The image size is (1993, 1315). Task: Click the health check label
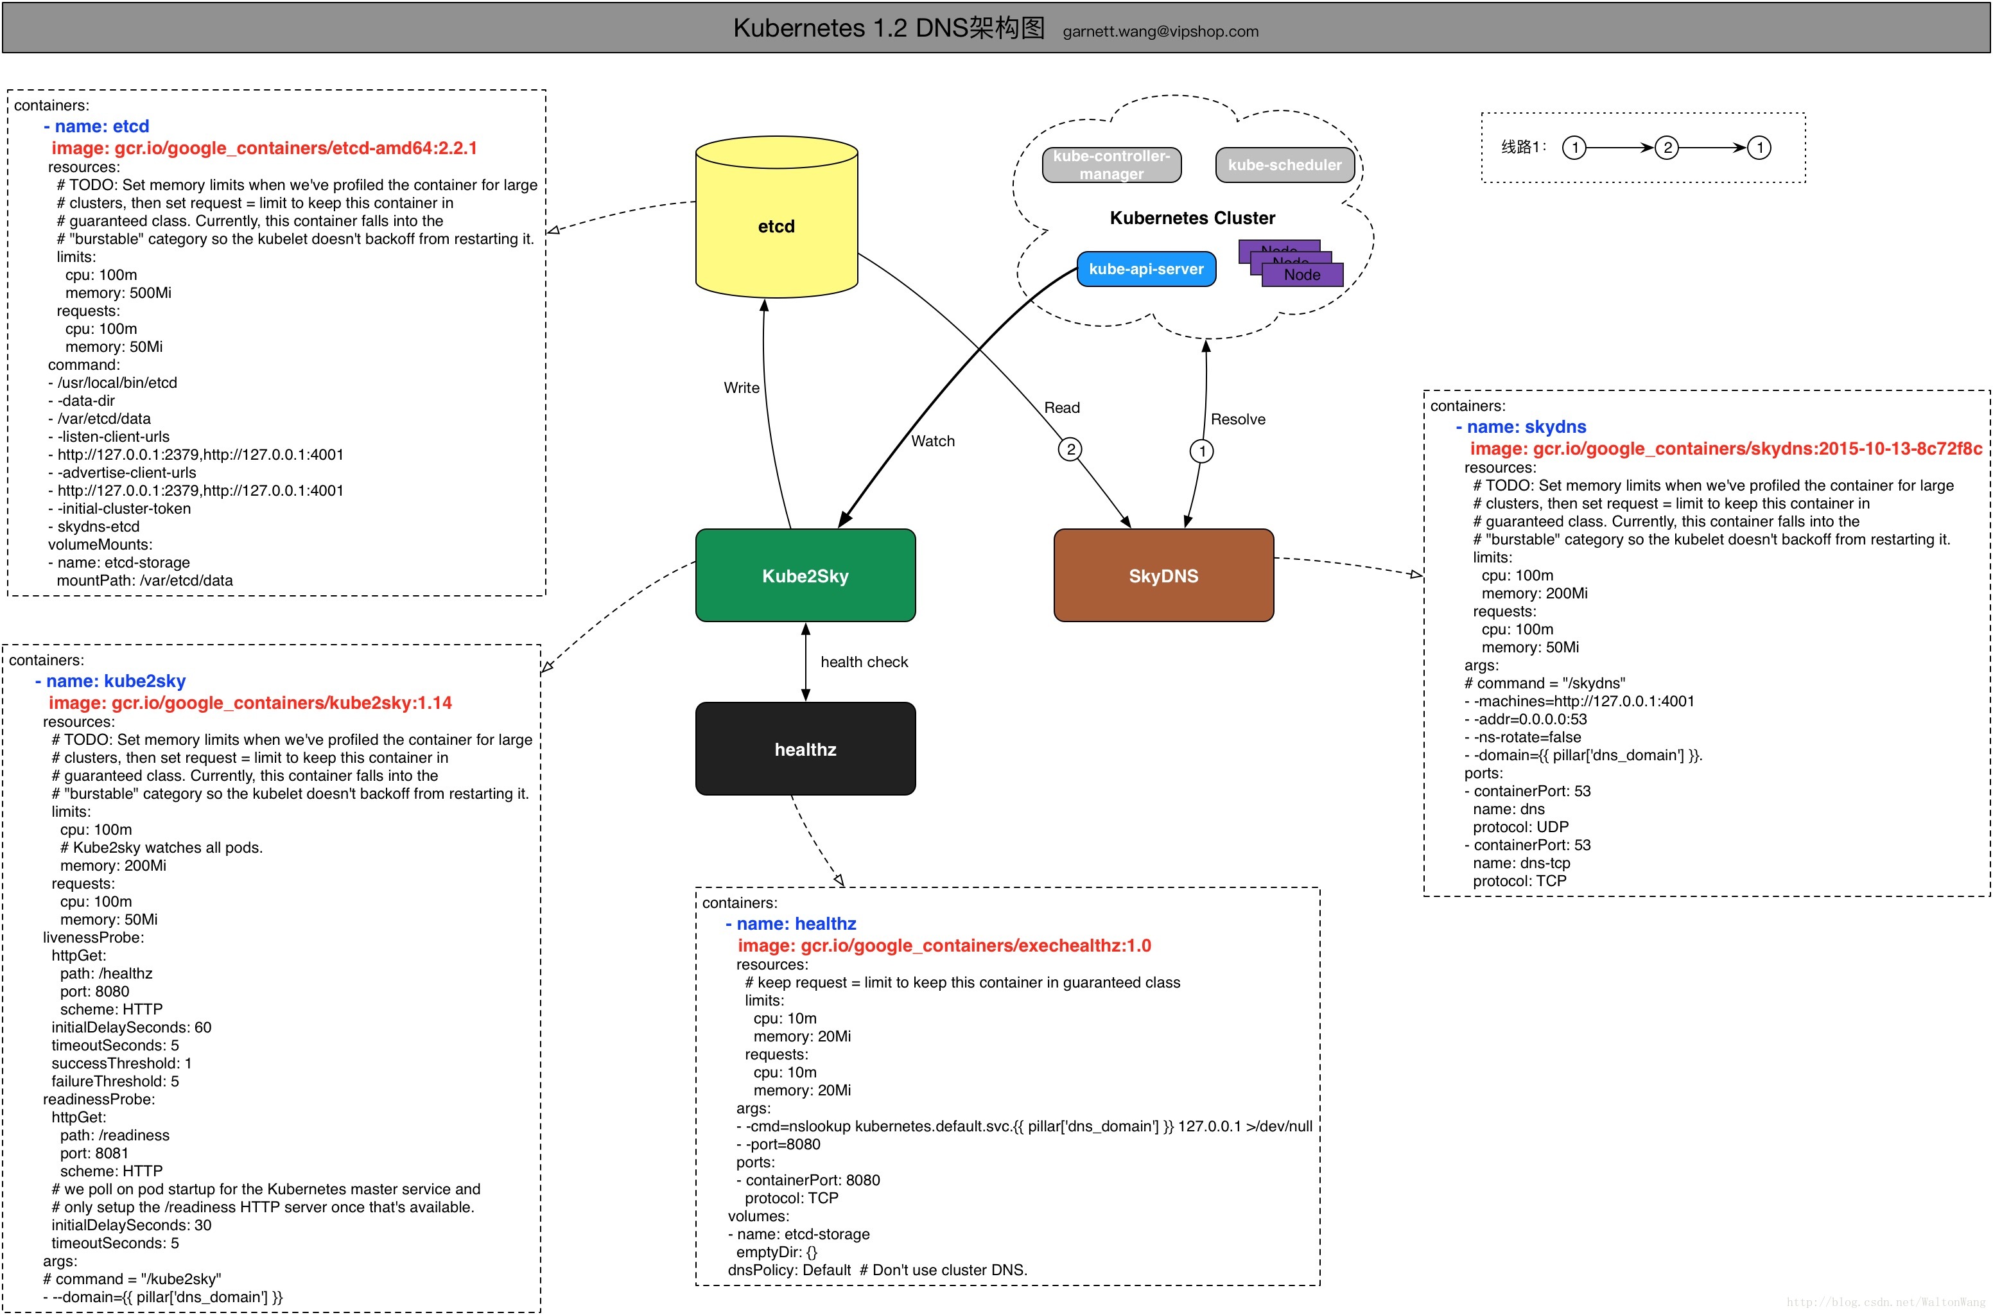click(x=864, y=662)
